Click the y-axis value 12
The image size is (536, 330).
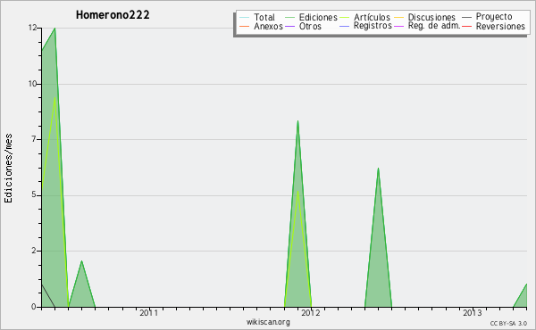tap(32, 28)
